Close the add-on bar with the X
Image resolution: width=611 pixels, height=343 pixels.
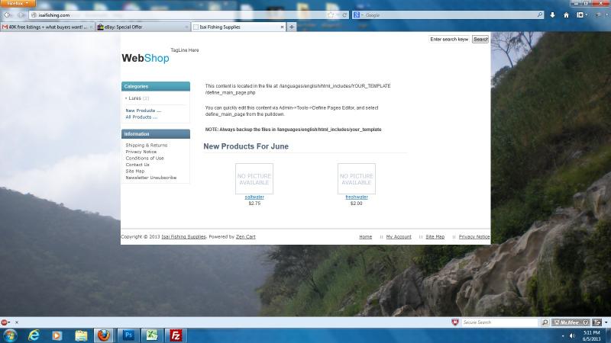(x=17, y=322)
